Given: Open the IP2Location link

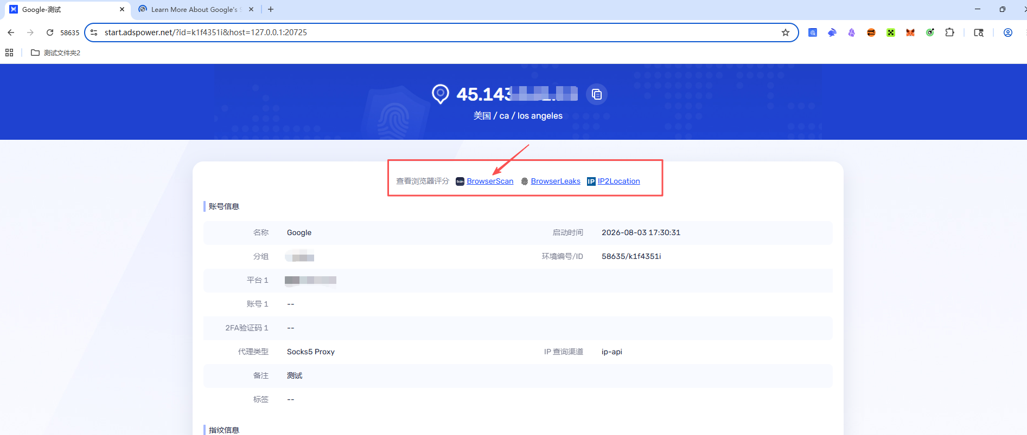Looking at the screenshot, I should click(x=618, y=181).
